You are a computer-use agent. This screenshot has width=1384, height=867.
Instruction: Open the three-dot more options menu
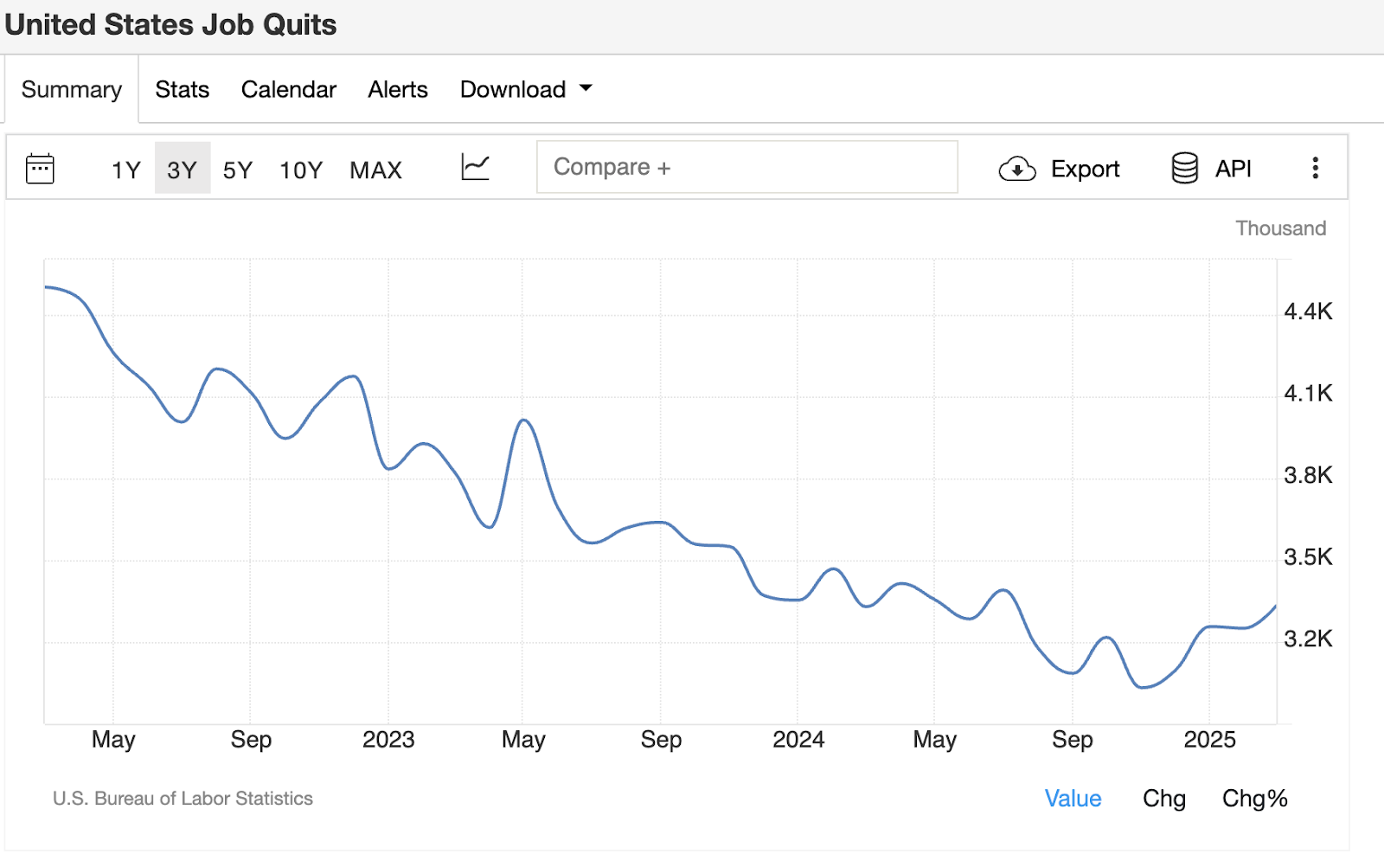[1315, 168]
